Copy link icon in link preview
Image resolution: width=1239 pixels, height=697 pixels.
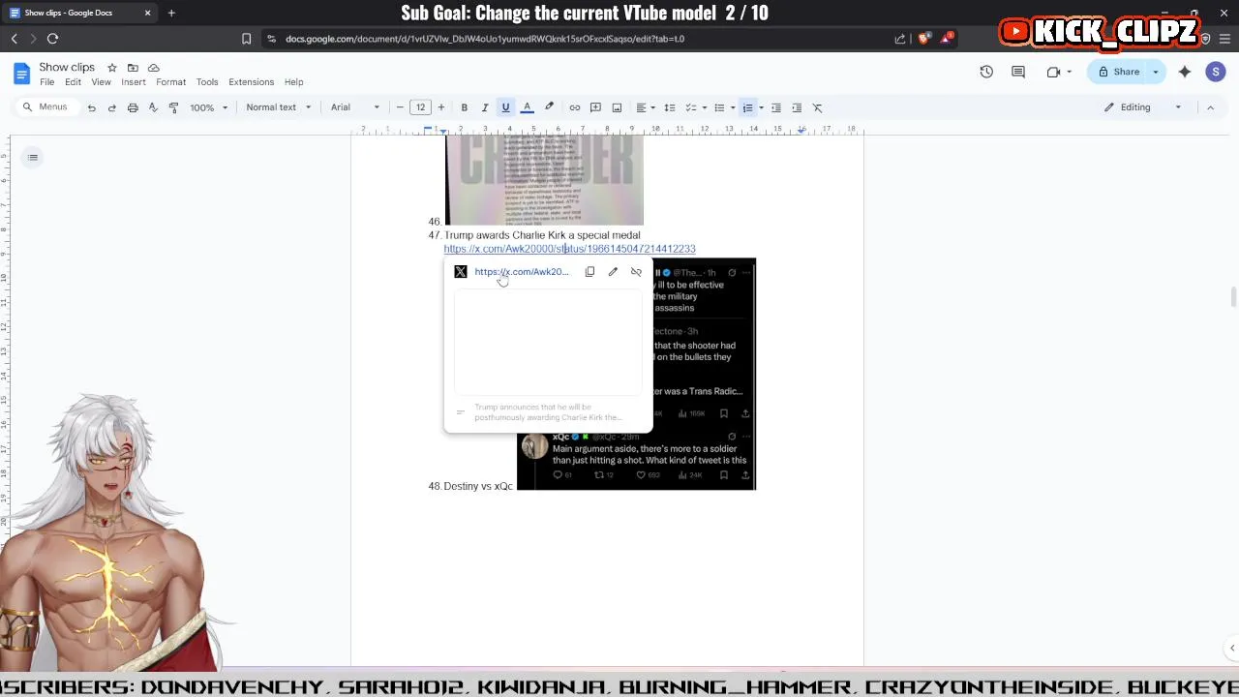589,272
